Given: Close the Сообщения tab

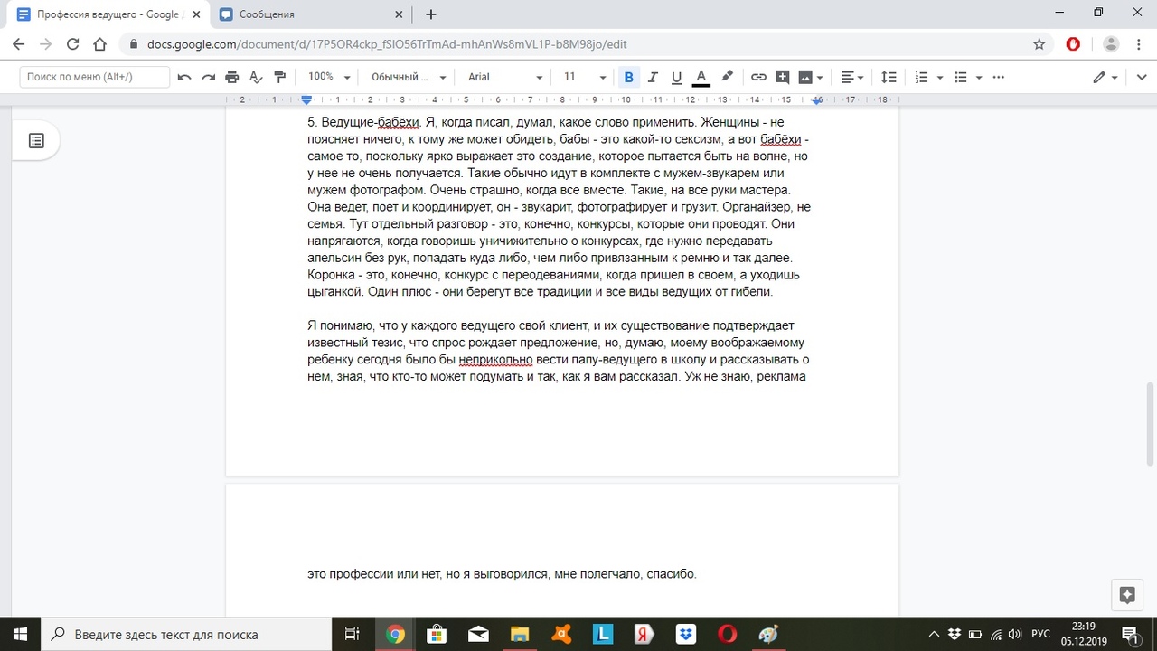Looking at the screenshot, I should pyautogui.click(x=400, y=14).
